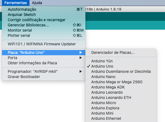
Task: Select the Arduino Nano board
Action: (121, 77)
